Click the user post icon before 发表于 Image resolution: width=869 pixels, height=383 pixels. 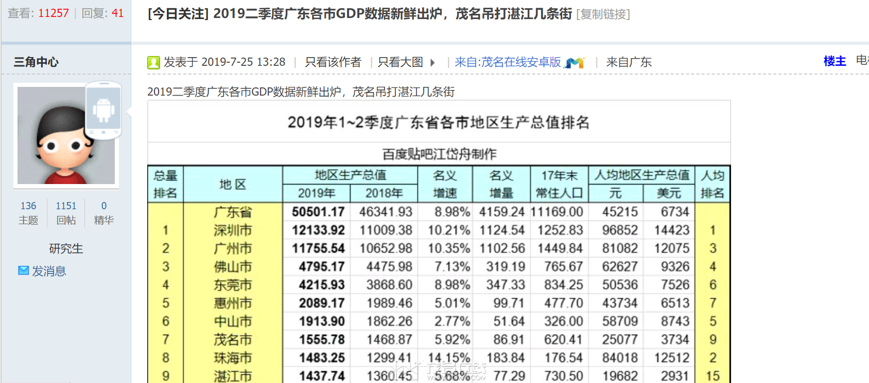pyautogui.click(x=153, y=63)
